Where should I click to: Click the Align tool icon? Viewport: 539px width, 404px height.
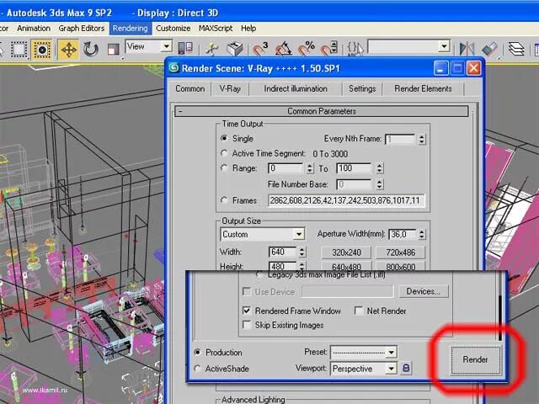489,49
